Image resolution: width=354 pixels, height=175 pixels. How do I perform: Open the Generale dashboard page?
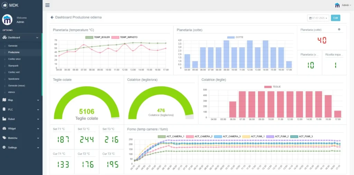(x=13, y=46)
